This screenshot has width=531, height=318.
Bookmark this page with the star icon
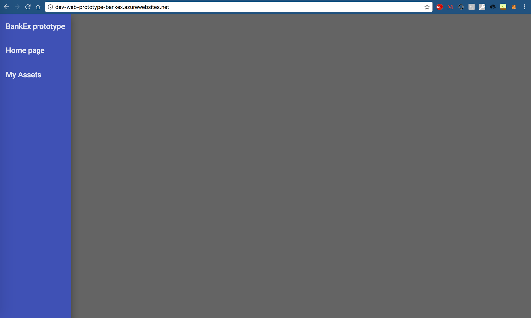click(427, 7)
